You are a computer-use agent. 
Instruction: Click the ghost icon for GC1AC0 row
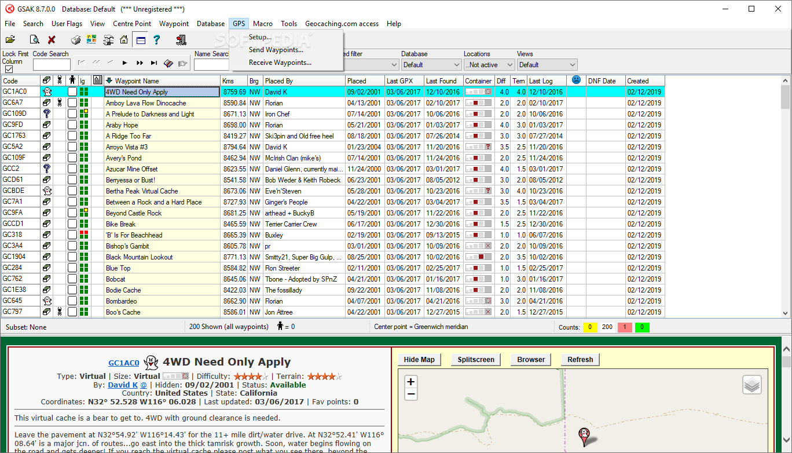tap(47, 92)
